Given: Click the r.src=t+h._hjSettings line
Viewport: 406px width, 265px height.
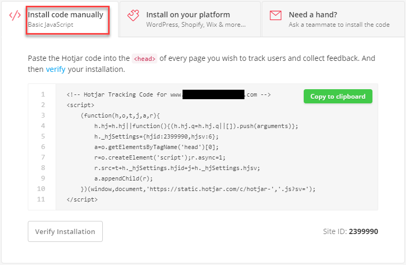Looking at the screenshot, I should 177,168.
